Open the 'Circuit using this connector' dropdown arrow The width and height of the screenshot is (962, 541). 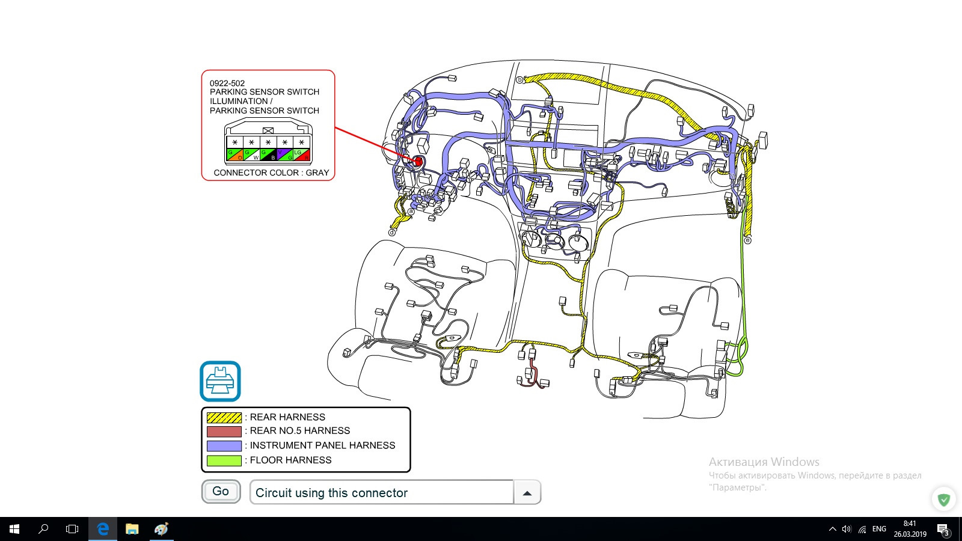click(527, 492)
